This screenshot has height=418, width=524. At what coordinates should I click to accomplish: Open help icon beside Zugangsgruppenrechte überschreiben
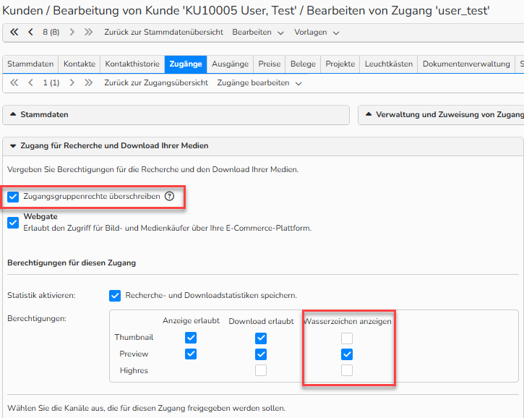point(169,196)
